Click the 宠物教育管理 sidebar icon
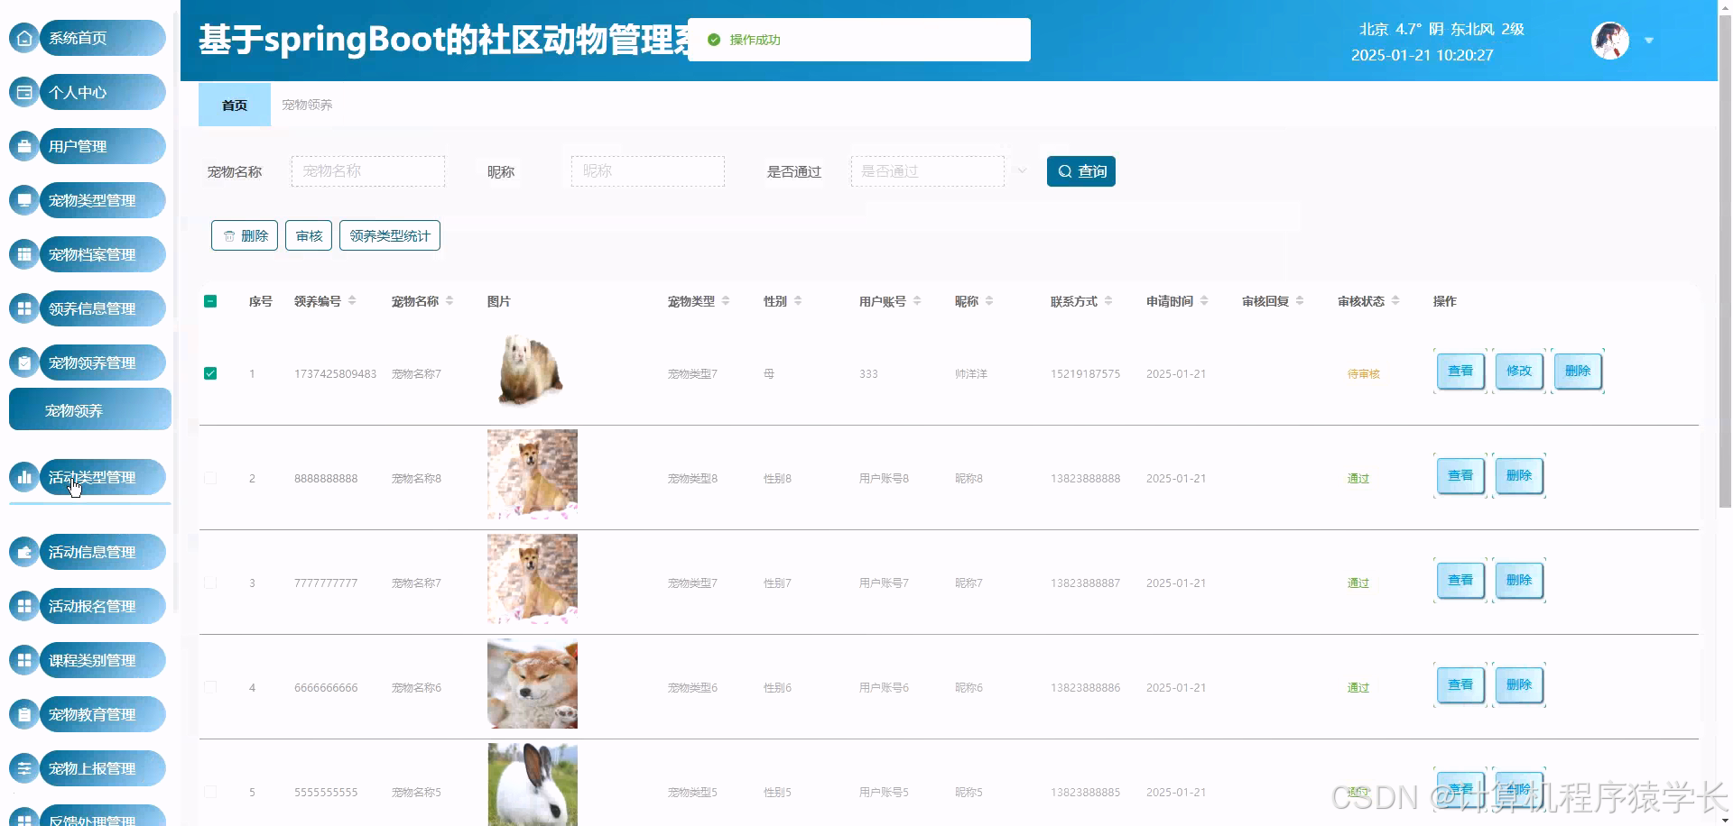This screenshot has width=1733, height=826. (23, 714)
